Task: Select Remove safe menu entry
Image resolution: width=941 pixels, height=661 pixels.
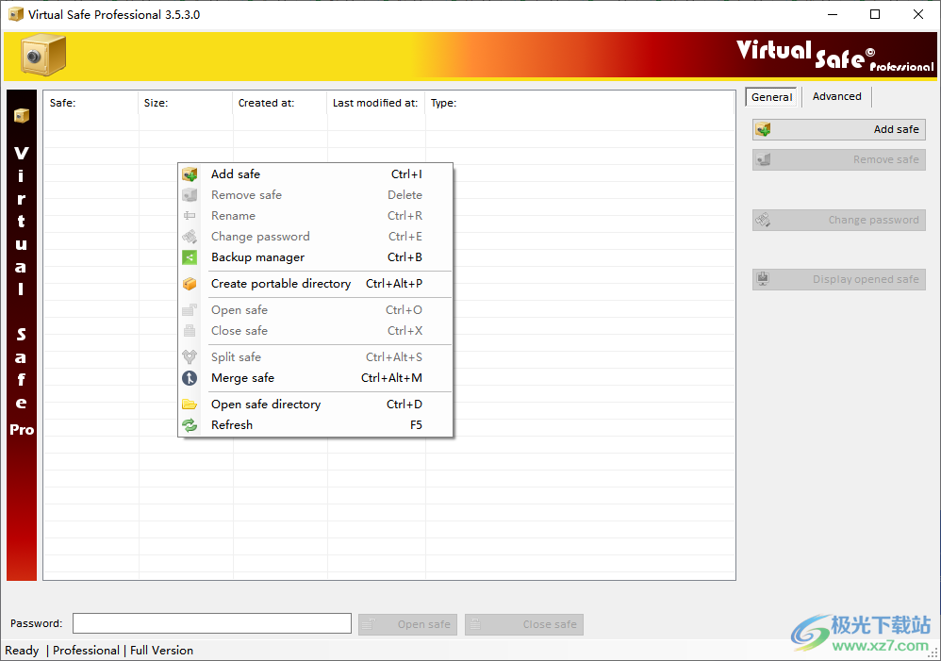Action: [x=315, y=195]
